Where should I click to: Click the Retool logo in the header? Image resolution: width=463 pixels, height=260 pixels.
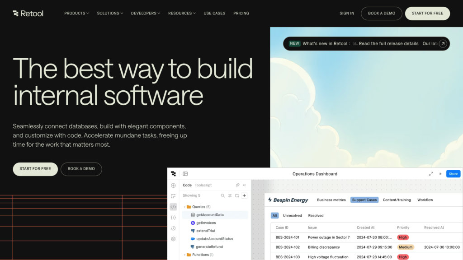(x=28, y=14)
